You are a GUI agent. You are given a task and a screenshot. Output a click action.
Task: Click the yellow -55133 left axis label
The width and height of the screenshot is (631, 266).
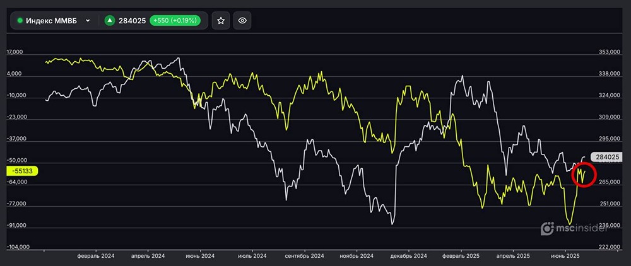click(22, 170)
